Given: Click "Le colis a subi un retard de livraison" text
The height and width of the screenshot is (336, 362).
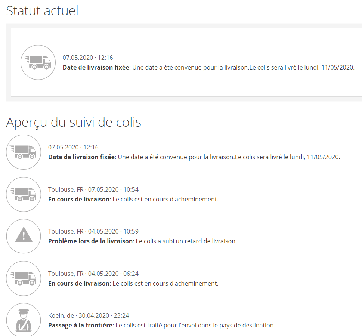Looking at the screenshot, I should tap(185, 241).
